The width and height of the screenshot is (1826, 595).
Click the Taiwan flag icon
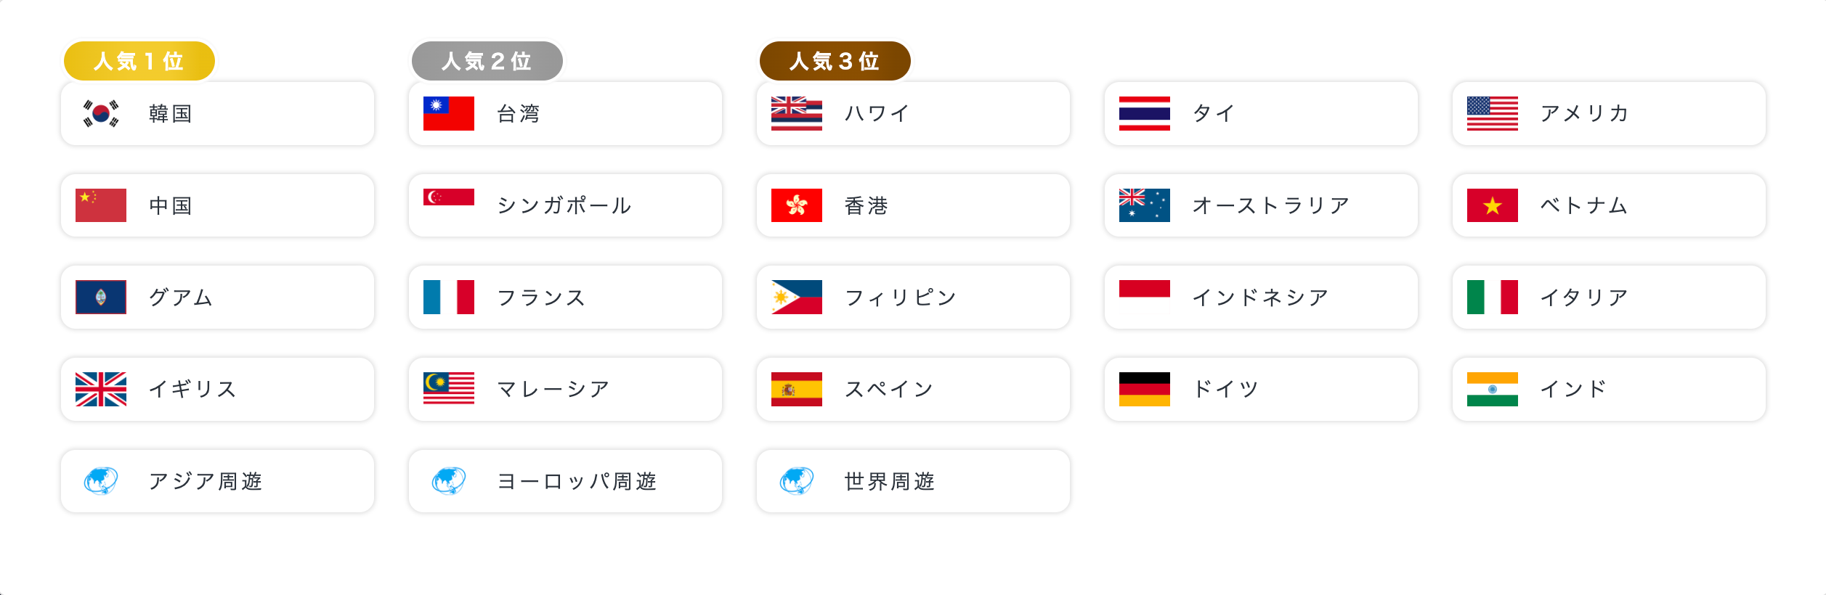pyautogui.click(x=449, y=114)
